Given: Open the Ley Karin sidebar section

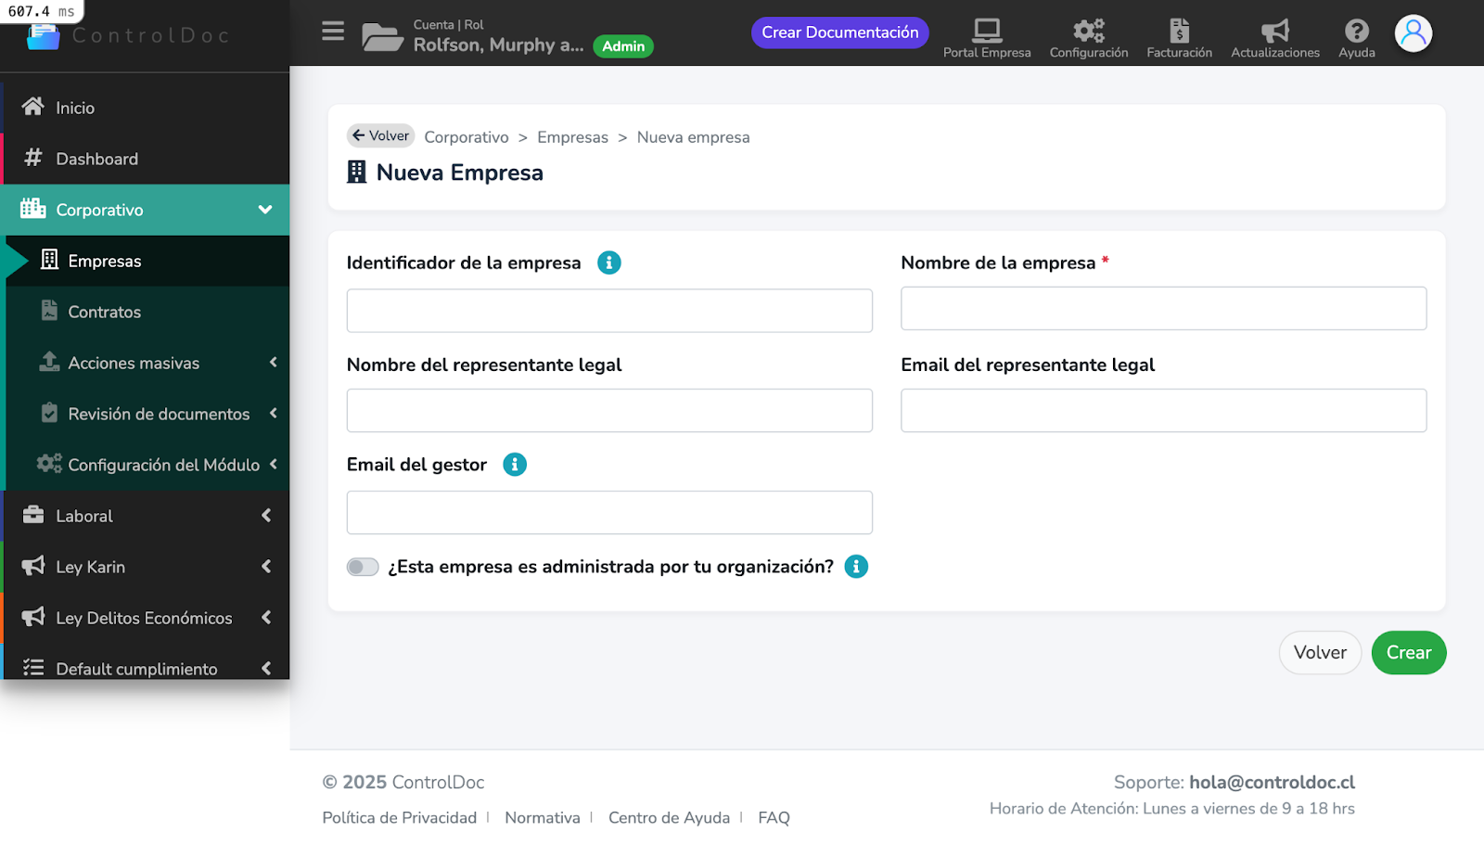Looking at the screenshot, I should click(147, 567).
